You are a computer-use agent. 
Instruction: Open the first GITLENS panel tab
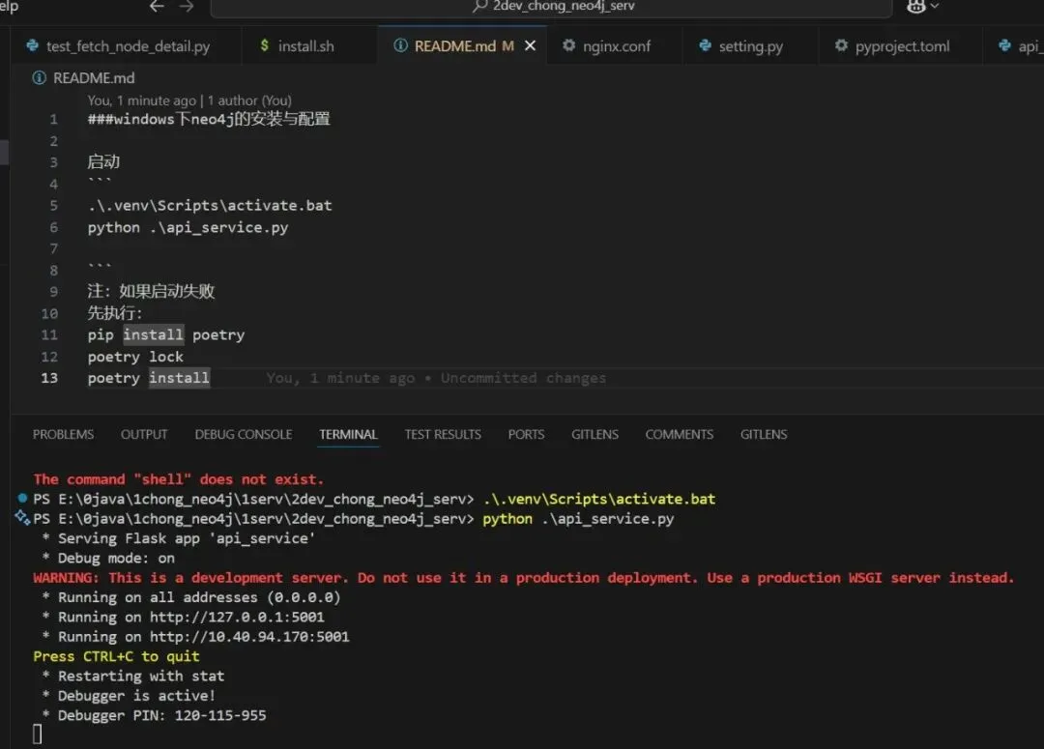(594, 434)
